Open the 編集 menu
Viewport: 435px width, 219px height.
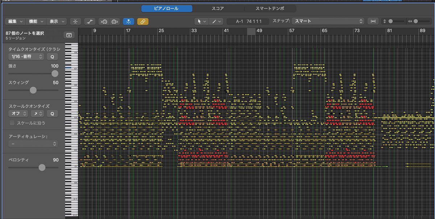pyautogui.click(x=15, y=22)
